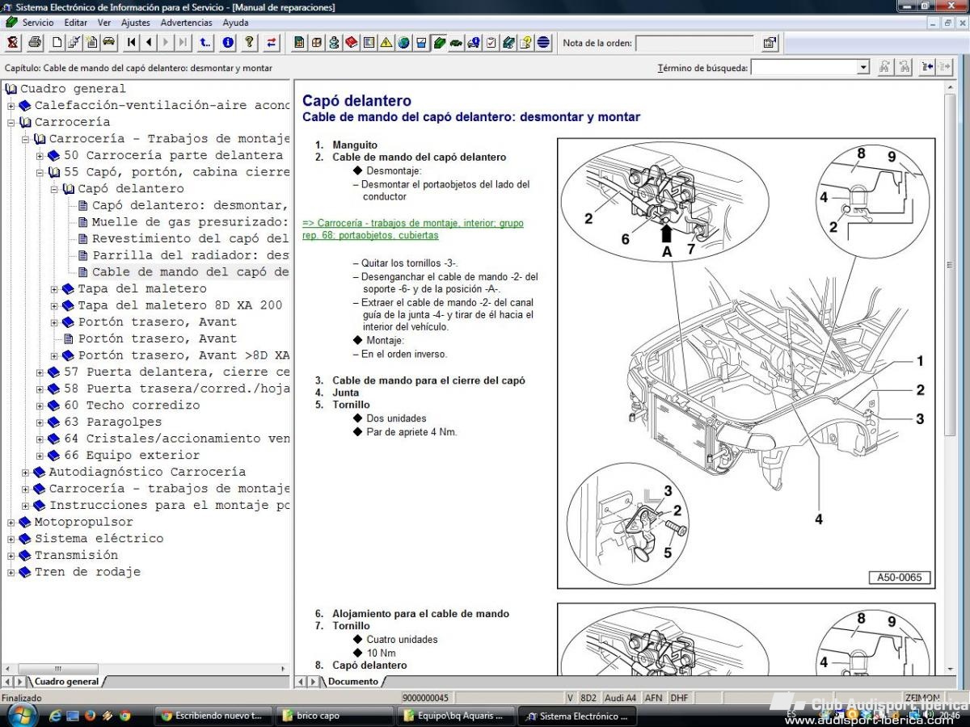The width and height of the screenshot is (970, 727).
Task: Go to previous page arrow
Action: pyautogui.click(x=150, y=43)
